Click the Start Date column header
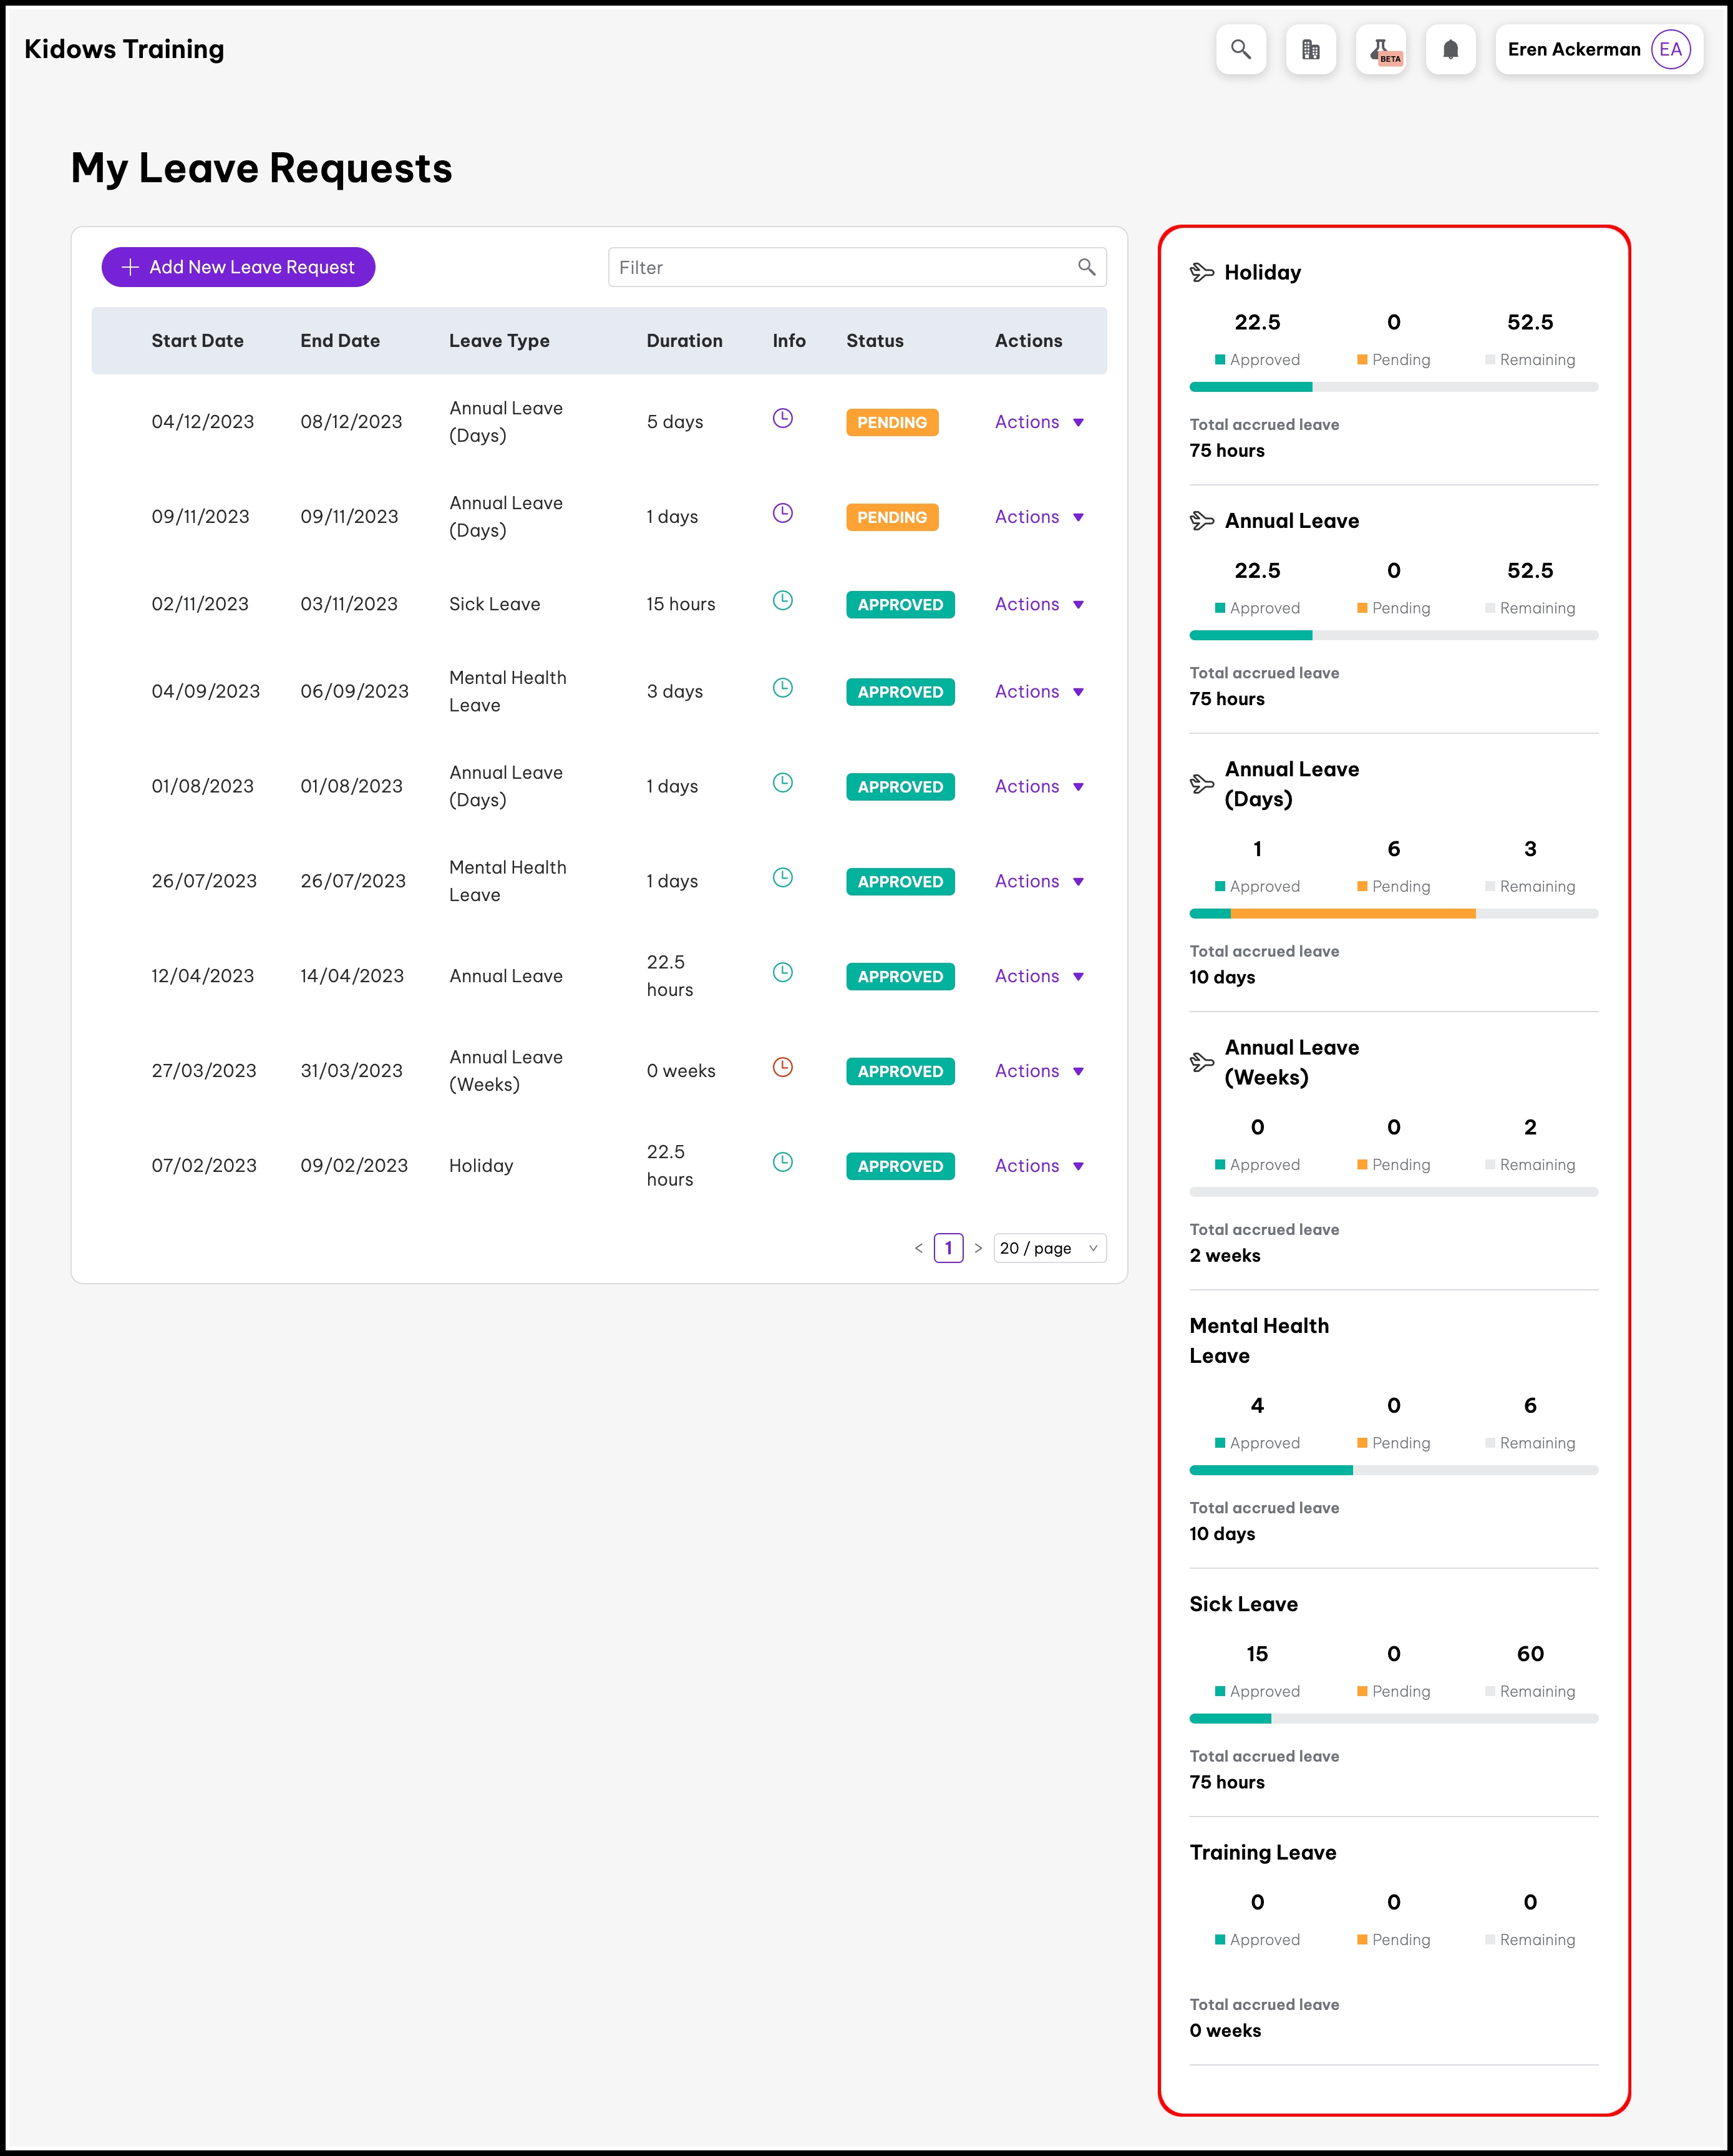Viewport: 1733px width, 2156px height. coord(197,341)
